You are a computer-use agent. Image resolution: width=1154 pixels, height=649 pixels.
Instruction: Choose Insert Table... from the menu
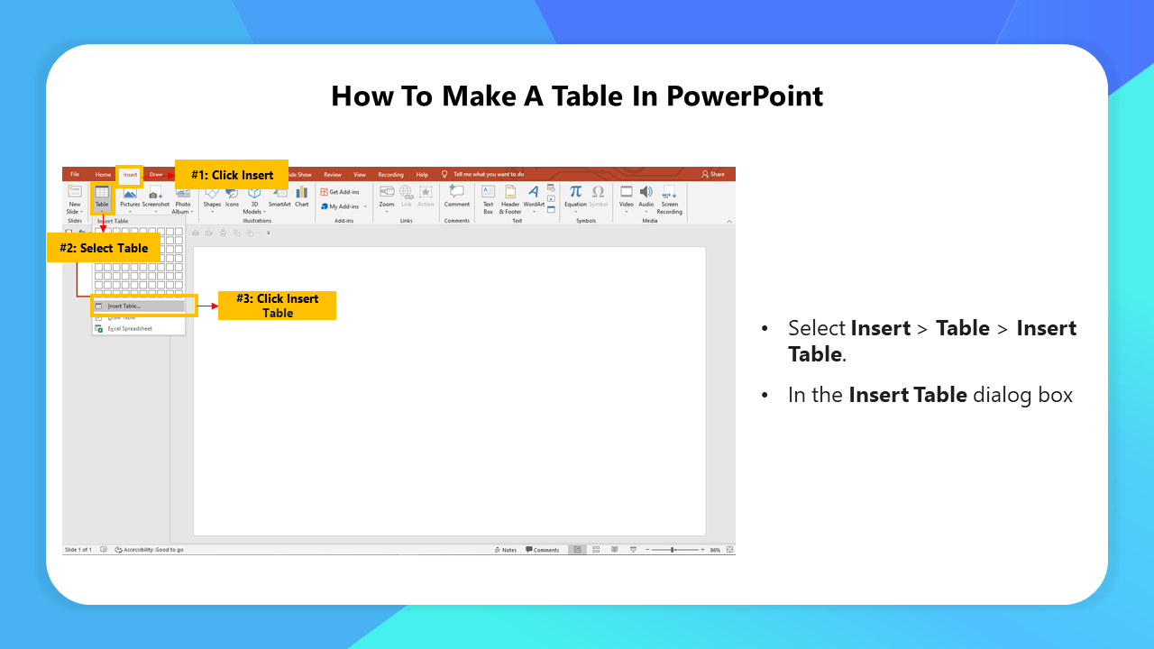pyautogui.click(x=140, y=306)
